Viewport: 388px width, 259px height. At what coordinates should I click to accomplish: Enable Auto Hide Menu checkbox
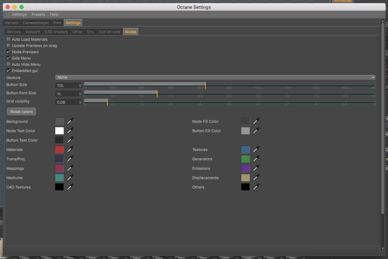tap(8, 64)
